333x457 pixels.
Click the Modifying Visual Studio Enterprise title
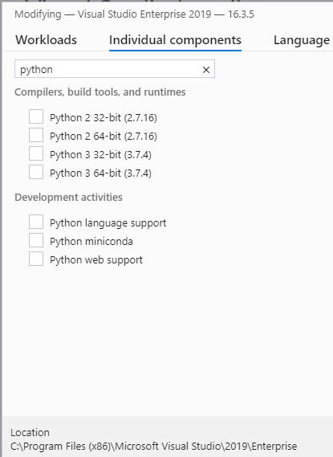point(134,14)
